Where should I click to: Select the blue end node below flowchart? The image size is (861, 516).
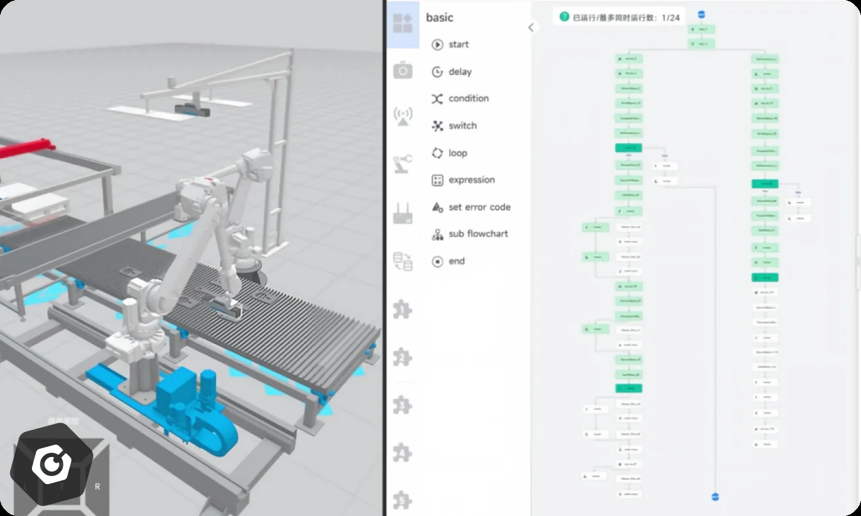(715, 496)
